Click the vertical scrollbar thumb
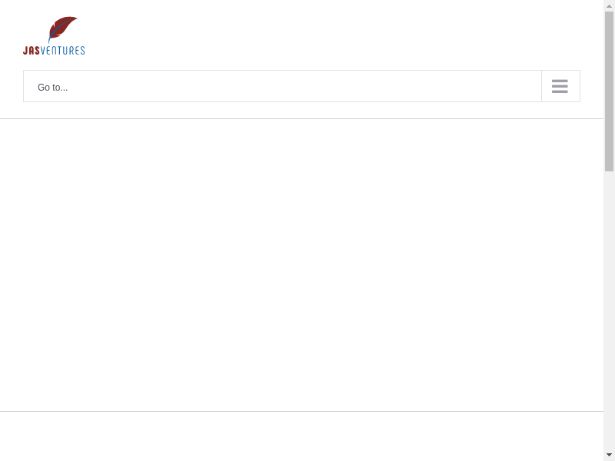This screenshot has height=461, width=615. click(x=609, y=91)
